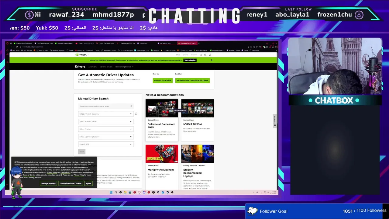Click the Feedback side tab
The width and height of the screenshot is (389, 219).
275,121
